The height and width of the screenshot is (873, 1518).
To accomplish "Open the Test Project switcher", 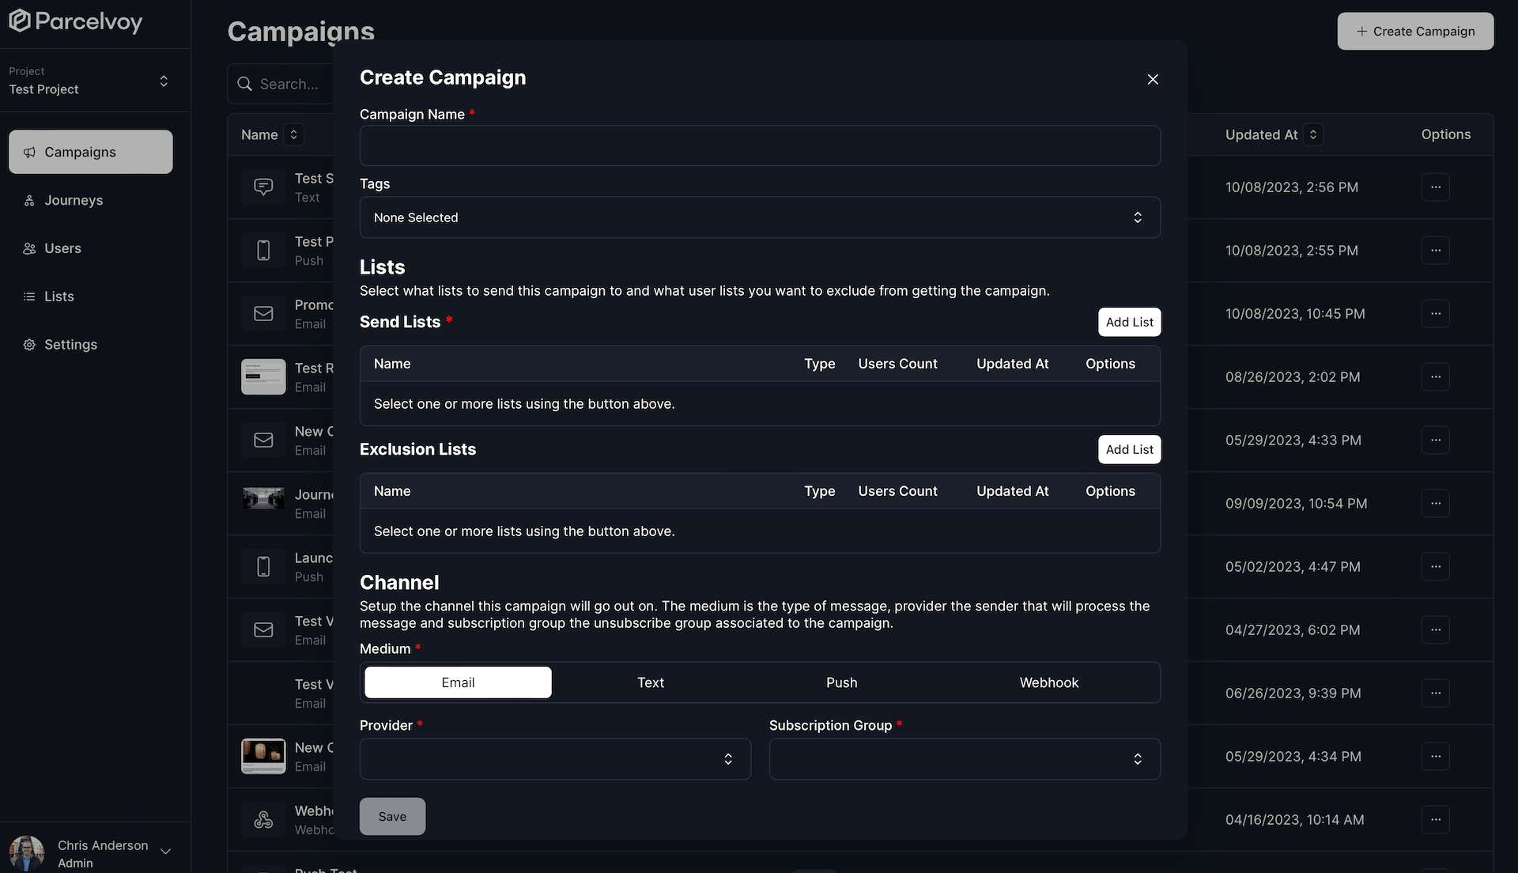I will point(91,81).
